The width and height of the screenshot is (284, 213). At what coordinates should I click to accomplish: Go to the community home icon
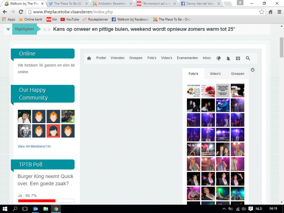pyautogui.click(x=89, y=58)
